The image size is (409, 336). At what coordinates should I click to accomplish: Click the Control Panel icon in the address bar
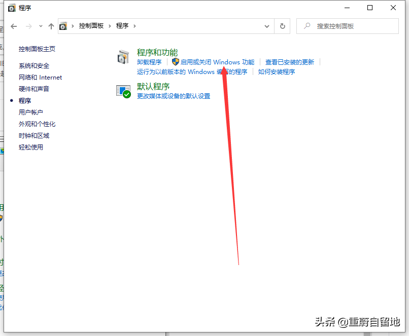pyautogui.click(x=63, y=26)
